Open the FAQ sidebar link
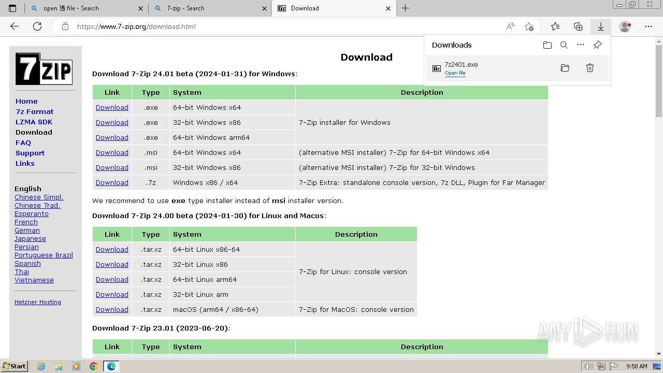The image size is (663, 373). point(23,142)
